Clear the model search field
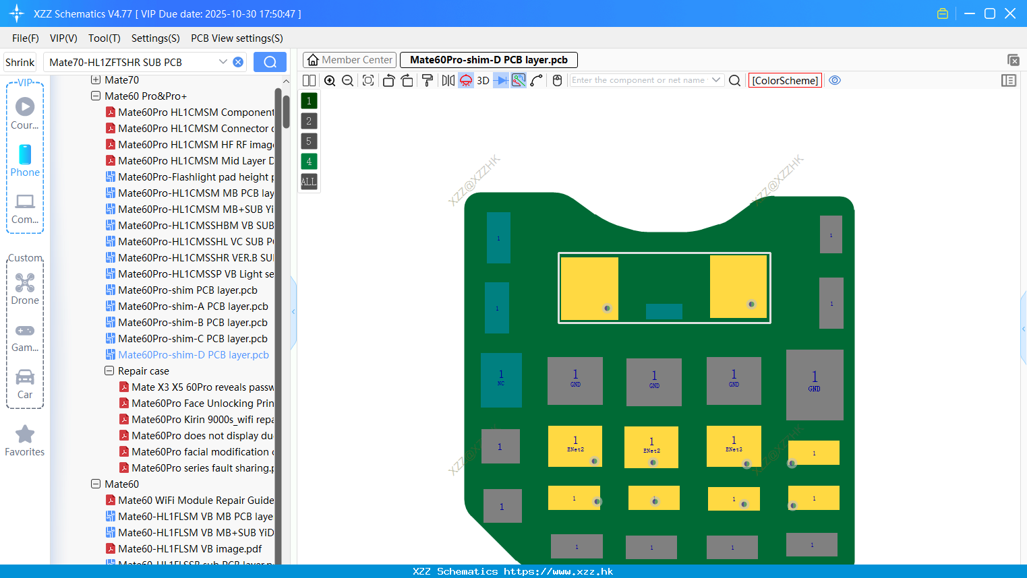The width and height of the screenshot is (1027, 578). [238, 62]
